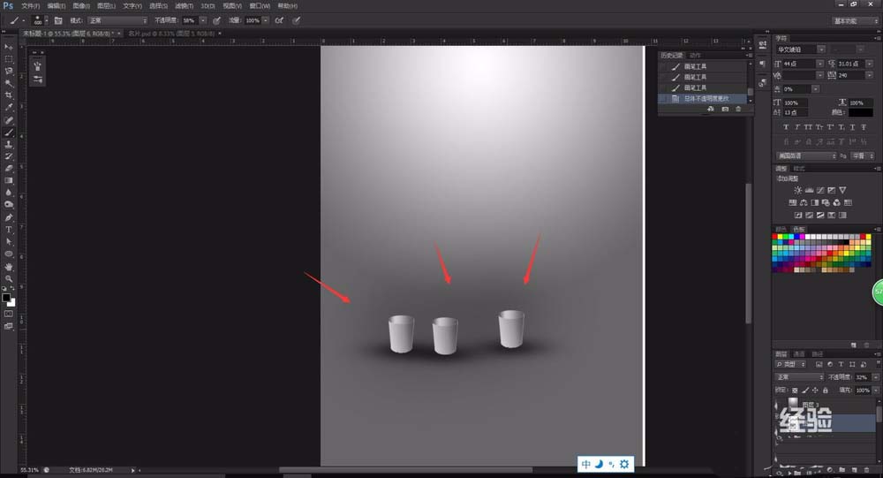Select the Horizontal Type (T) tool
Viewport: 883px width, 478px height.
point(9,230)
